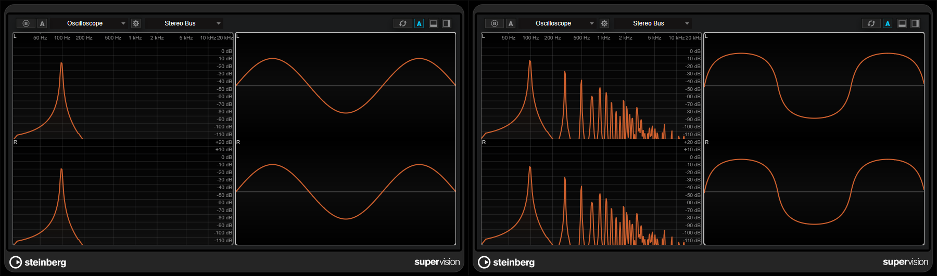Screen dimensions: 937x276
Task: Click the 50 Hz label in left window
Action: click(40, 38)
